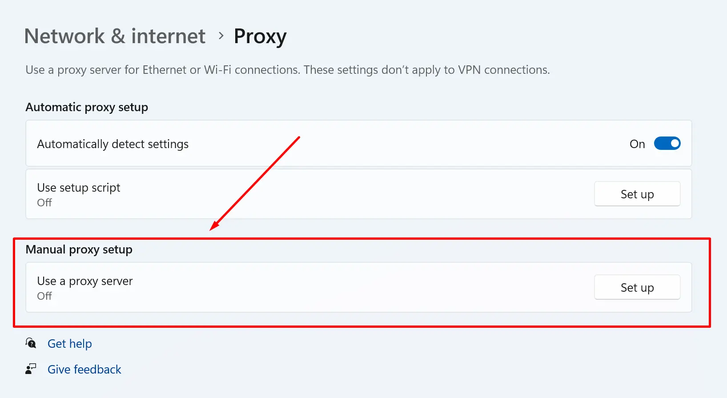Viewport: 727px width, 398px height.
Task: Open the Get help link
Action: (x=70, y=344)
